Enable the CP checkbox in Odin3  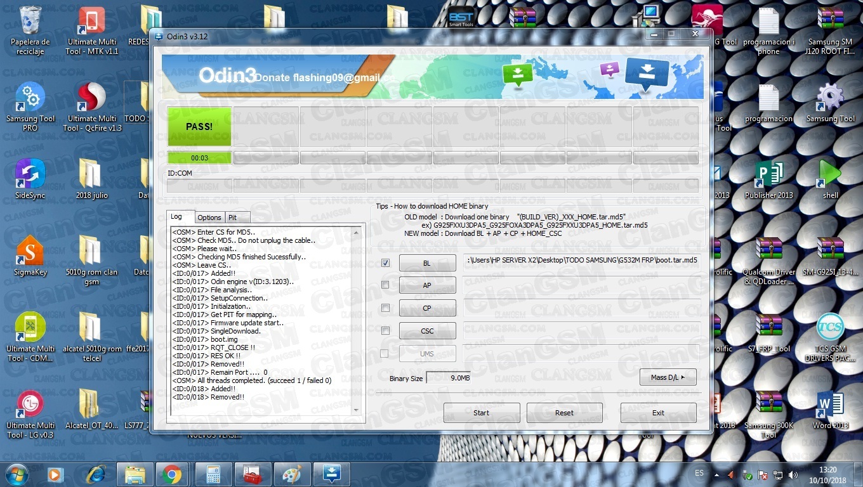click(x=385, y=308)
